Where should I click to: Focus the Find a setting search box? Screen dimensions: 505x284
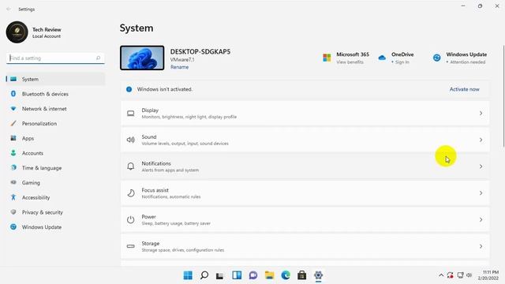tap(55, 58)
